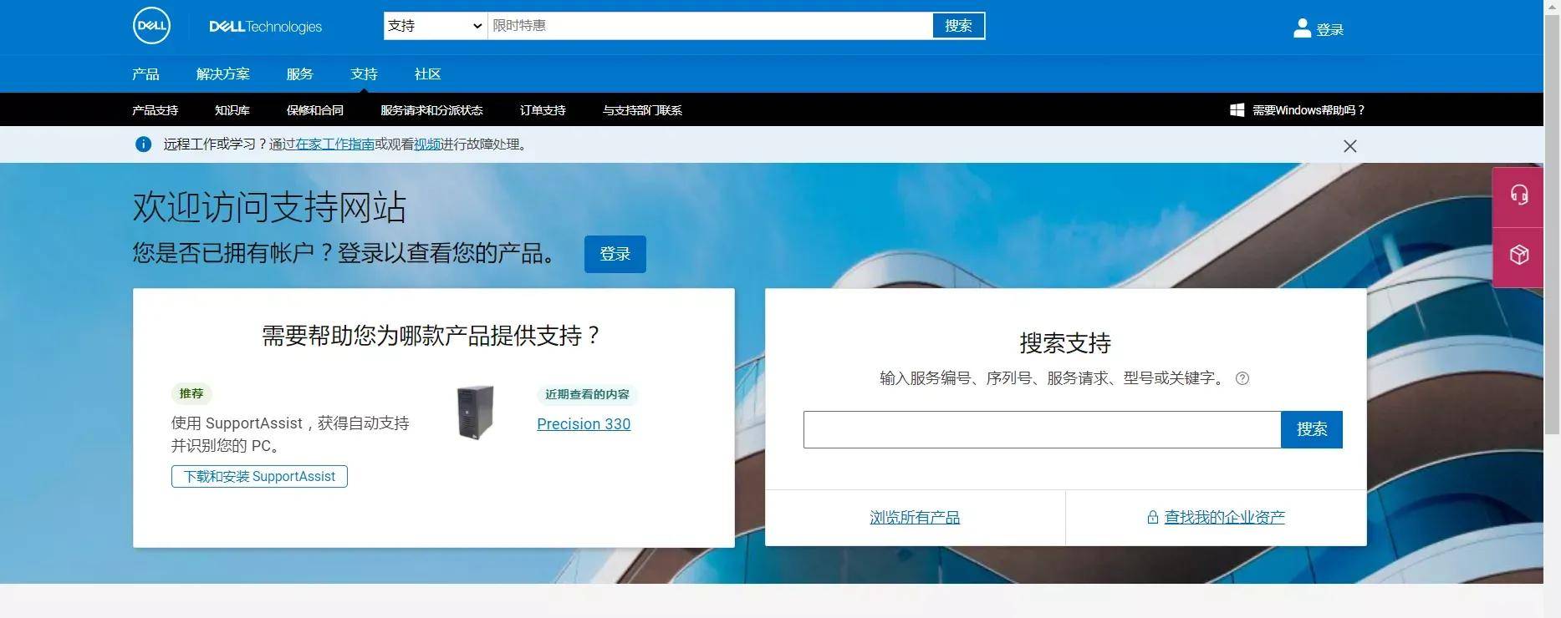
Task: Open 查找我的企业资产 link
Action: (1224, 518)
